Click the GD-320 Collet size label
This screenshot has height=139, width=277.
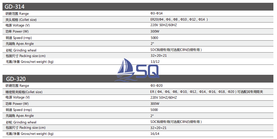(x=24, y=92)
